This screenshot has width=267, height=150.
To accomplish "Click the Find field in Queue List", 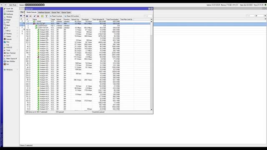I will pos(148,16).
